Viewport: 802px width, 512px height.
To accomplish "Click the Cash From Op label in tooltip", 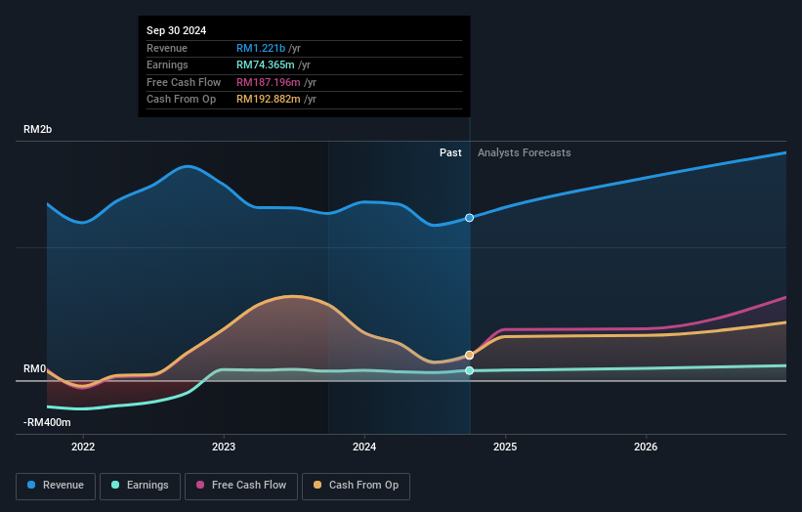I will (181, 100).
